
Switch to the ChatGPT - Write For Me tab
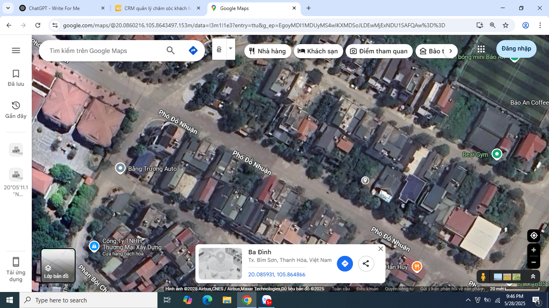(62, 8)
